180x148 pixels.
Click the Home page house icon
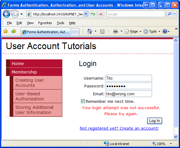90,31
